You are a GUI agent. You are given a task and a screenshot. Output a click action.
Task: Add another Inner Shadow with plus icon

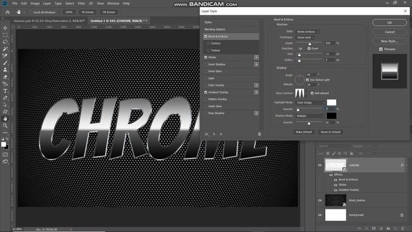pos(256,64)
